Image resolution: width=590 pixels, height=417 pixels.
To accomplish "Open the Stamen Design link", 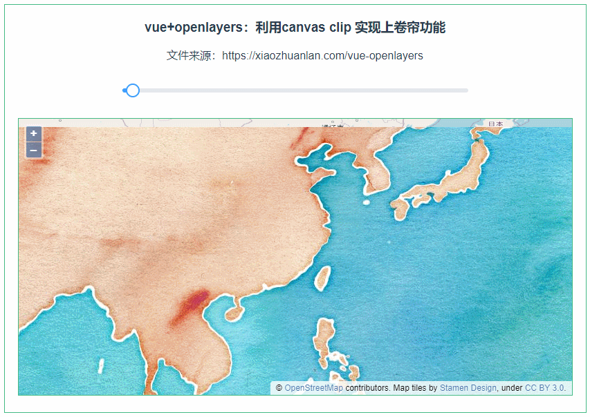I will point(468,388).
